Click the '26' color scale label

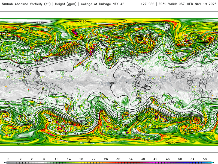tap(106, 159)
